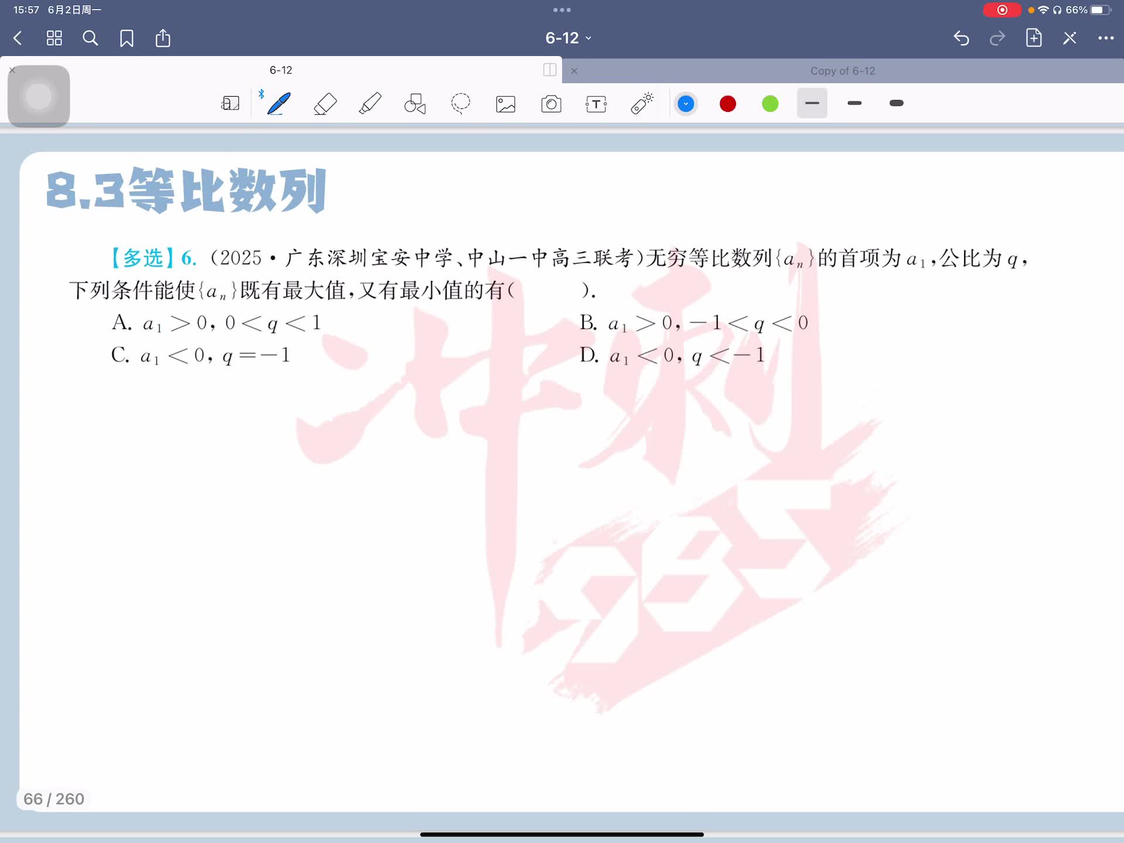The image size is (1124, 843).
Task: Select the Pen tool
Action: 279,104
